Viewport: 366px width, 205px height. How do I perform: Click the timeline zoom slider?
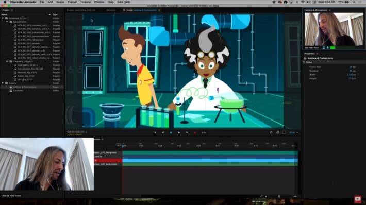click(279, 196)
